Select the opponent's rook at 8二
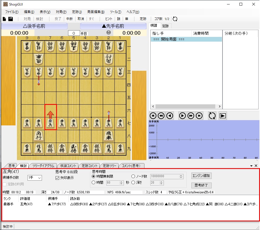 tap(39, 59)
